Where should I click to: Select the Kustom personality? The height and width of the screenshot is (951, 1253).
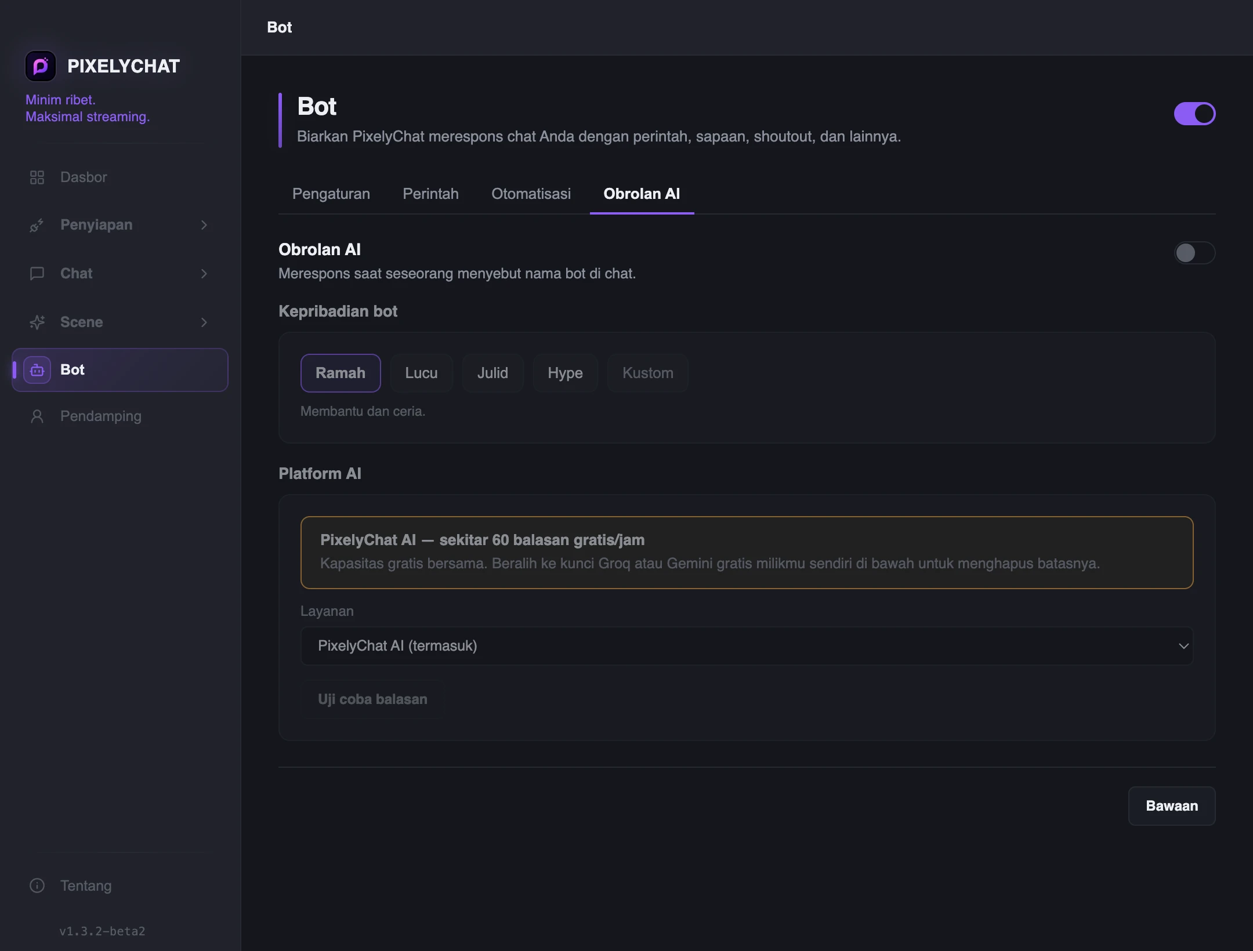point(647,373)
